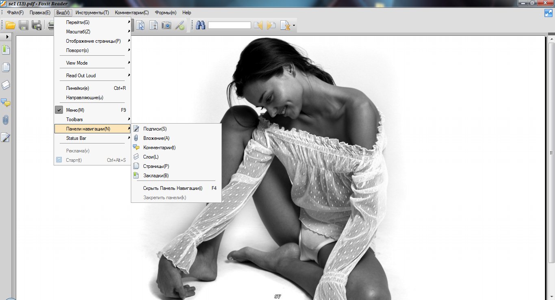Expand the Toolbars submenu
The height and width of the screenshot is (300, 555).
tap(74, 120)
